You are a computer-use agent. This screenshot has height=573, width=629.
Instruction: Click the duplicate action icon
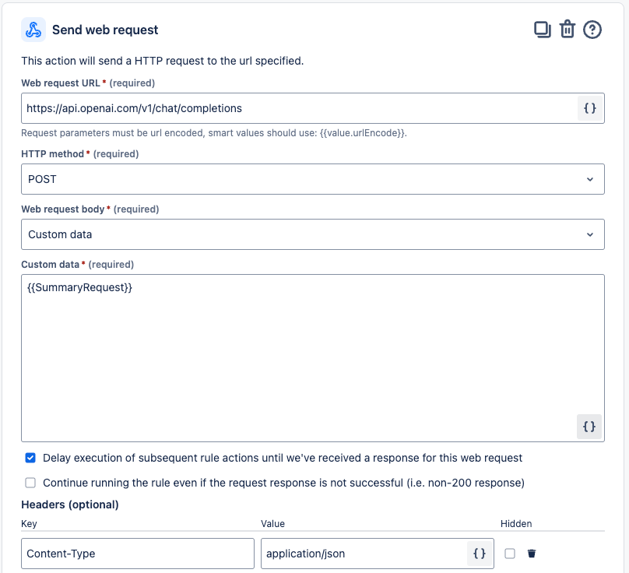tap(543, 30)
